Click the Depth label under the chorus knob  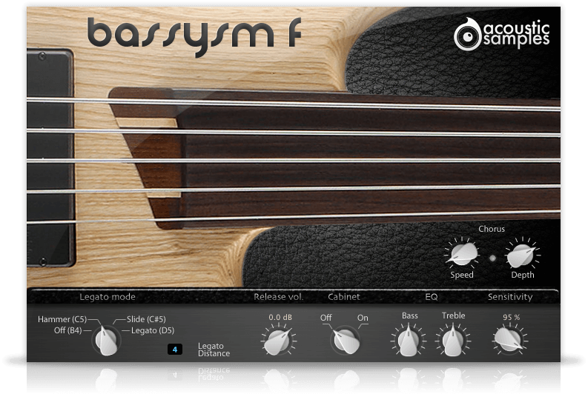click(522, 275)
